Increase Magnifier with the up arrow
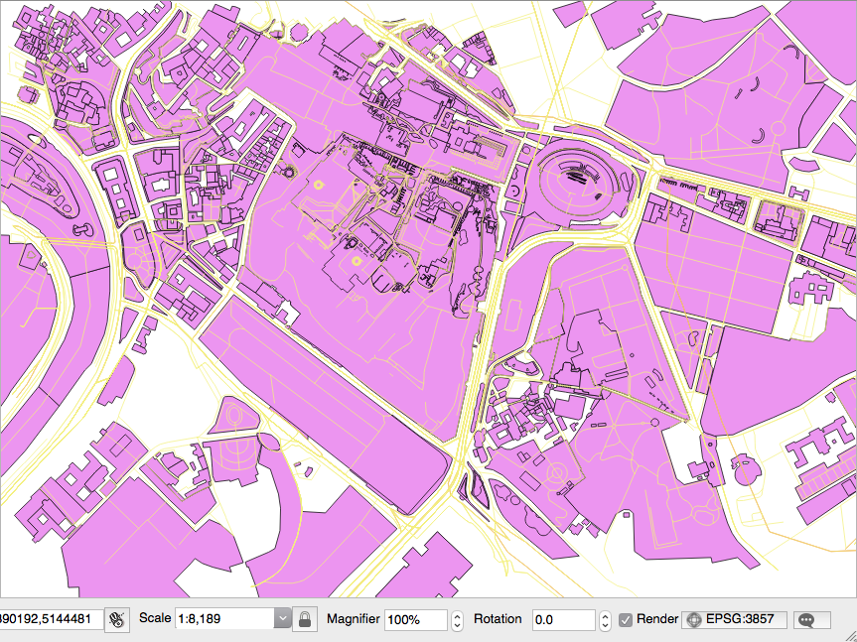857x642 pixels. coord(457,614)
